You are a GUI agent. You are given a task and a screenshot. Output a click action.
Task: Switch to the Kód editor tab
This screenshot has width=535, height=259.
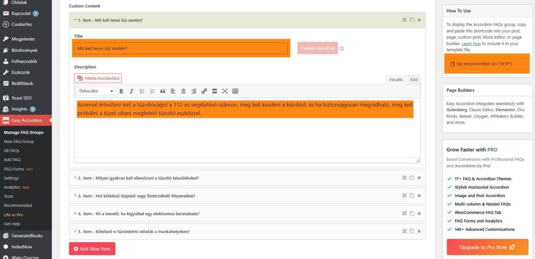click(413, 79)
